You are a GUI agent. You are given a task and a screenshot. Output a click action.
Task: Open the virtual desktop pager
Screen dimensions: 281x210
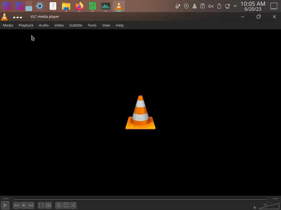tap(29, 6)
